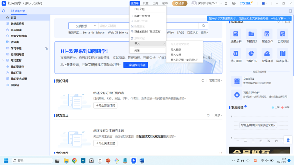The height and width of the screenshot is (165, 294).
Task: Click keyword search input field
Action: click(148, 26)
